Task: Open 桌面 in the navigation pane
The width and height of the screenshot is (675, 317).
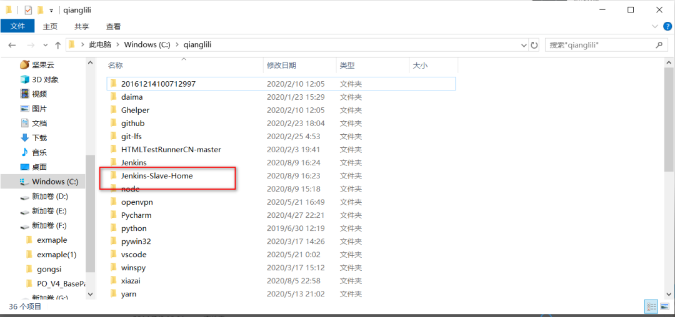Action: (39, 167)
